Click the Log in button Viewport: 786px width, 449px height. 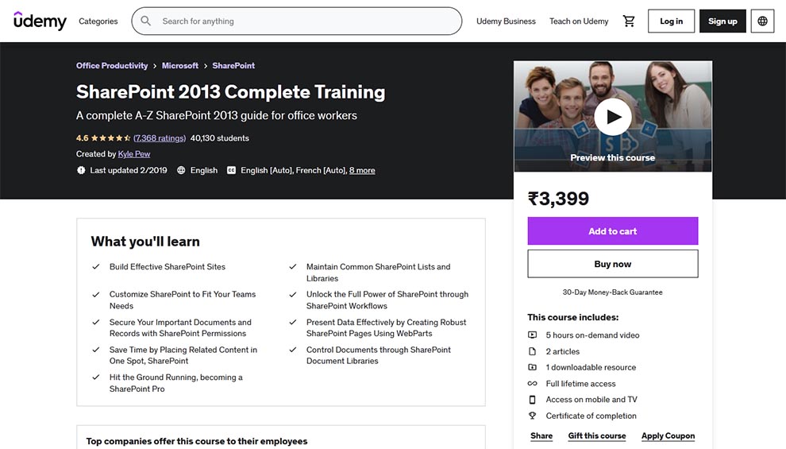671,21
